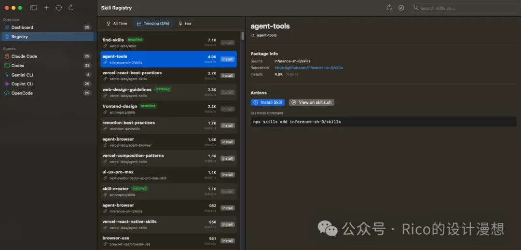Open Dashboard in the sidebar

point(22,28)
